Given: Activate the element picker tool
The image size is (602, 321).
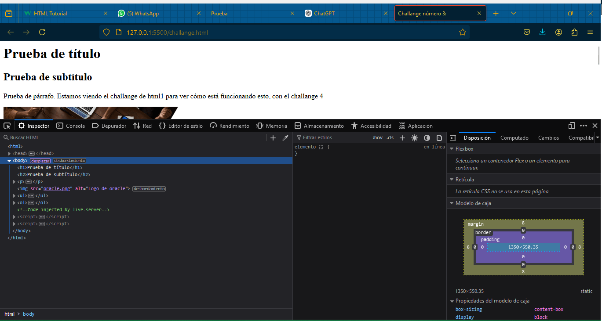Looking at the screenshot, I should (7, 126).
